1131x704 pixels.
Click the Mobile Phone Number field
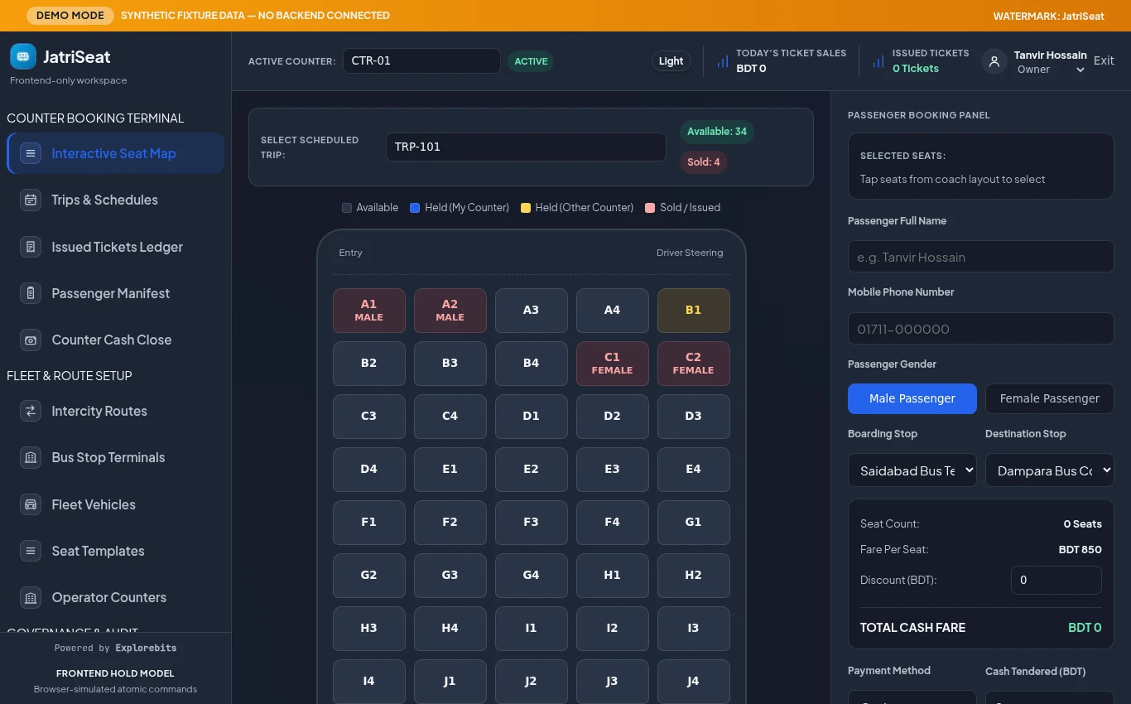tap(980, 329)
